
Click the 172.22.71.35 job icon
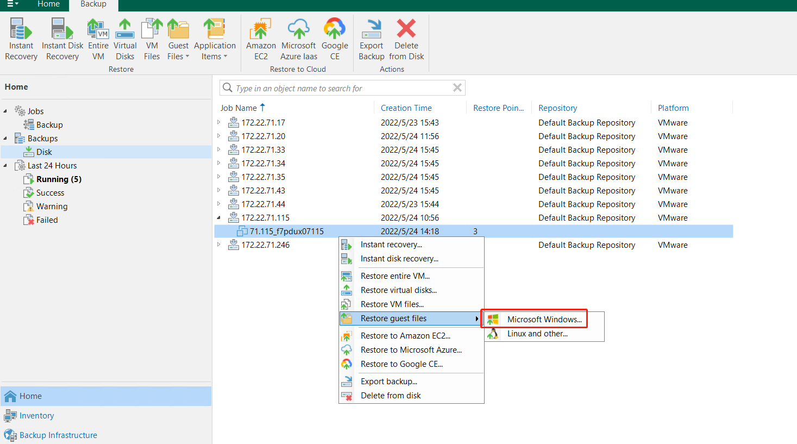pos(234,177)
